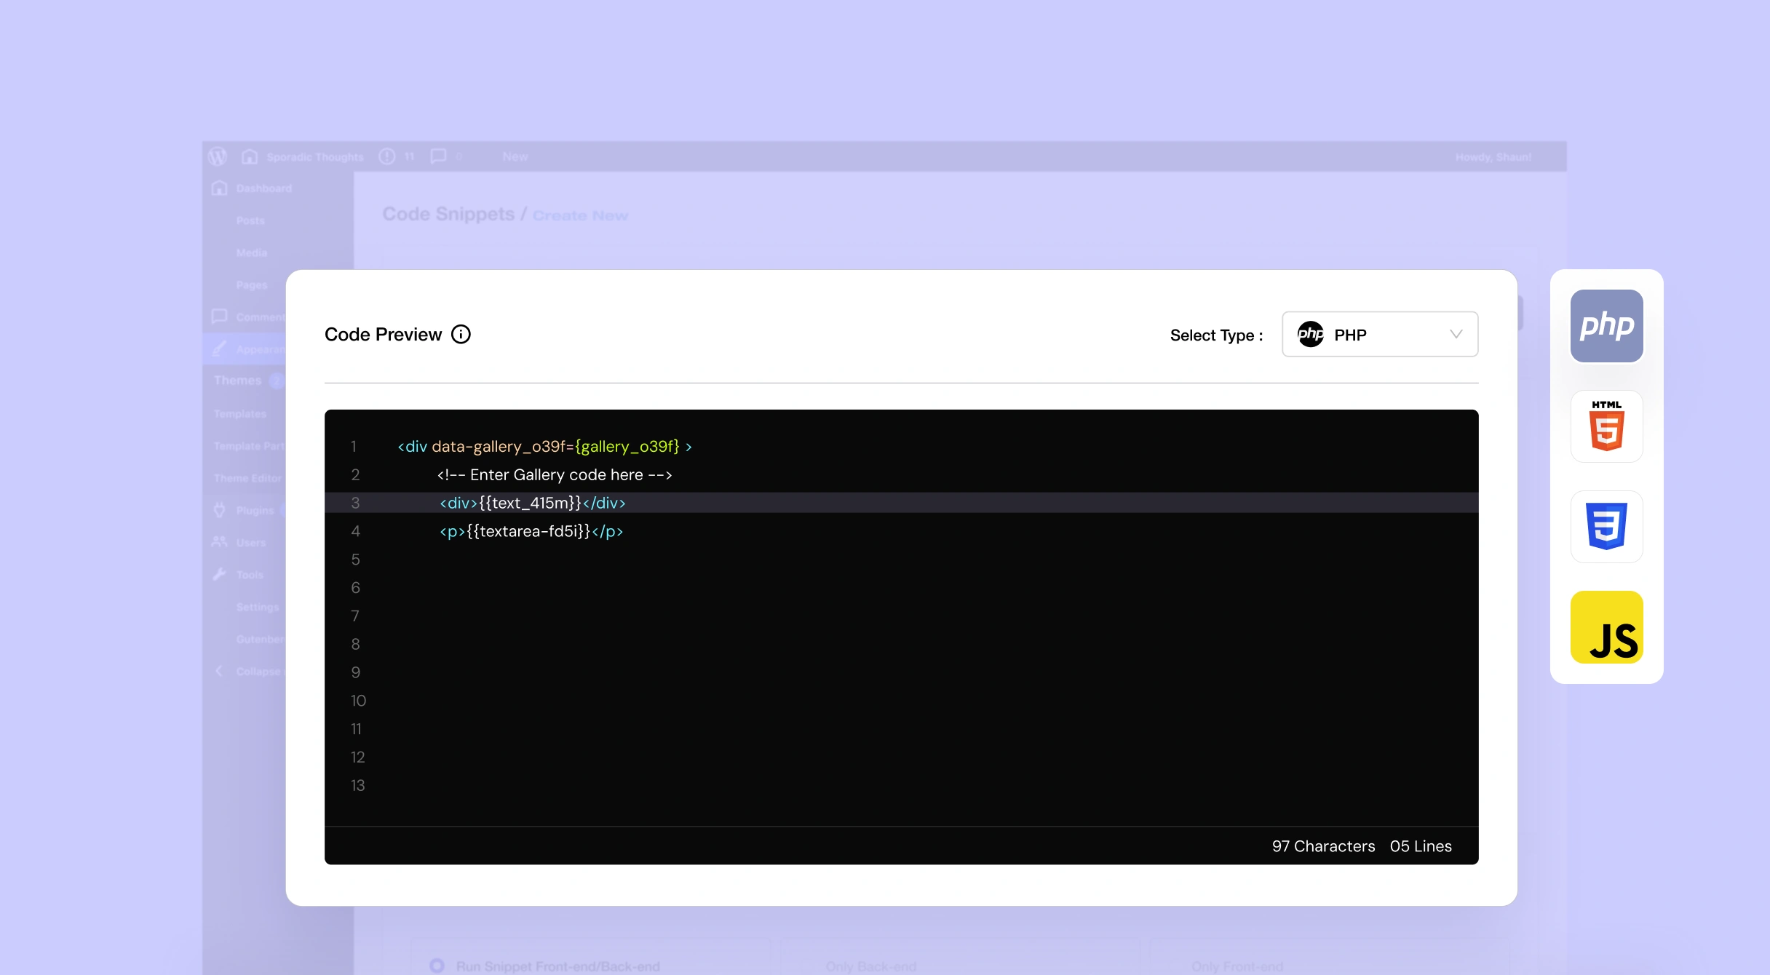Select the CSS icon in the right panel
The width and height of the screenshot is (1770, 975).
pos(1607,526)
